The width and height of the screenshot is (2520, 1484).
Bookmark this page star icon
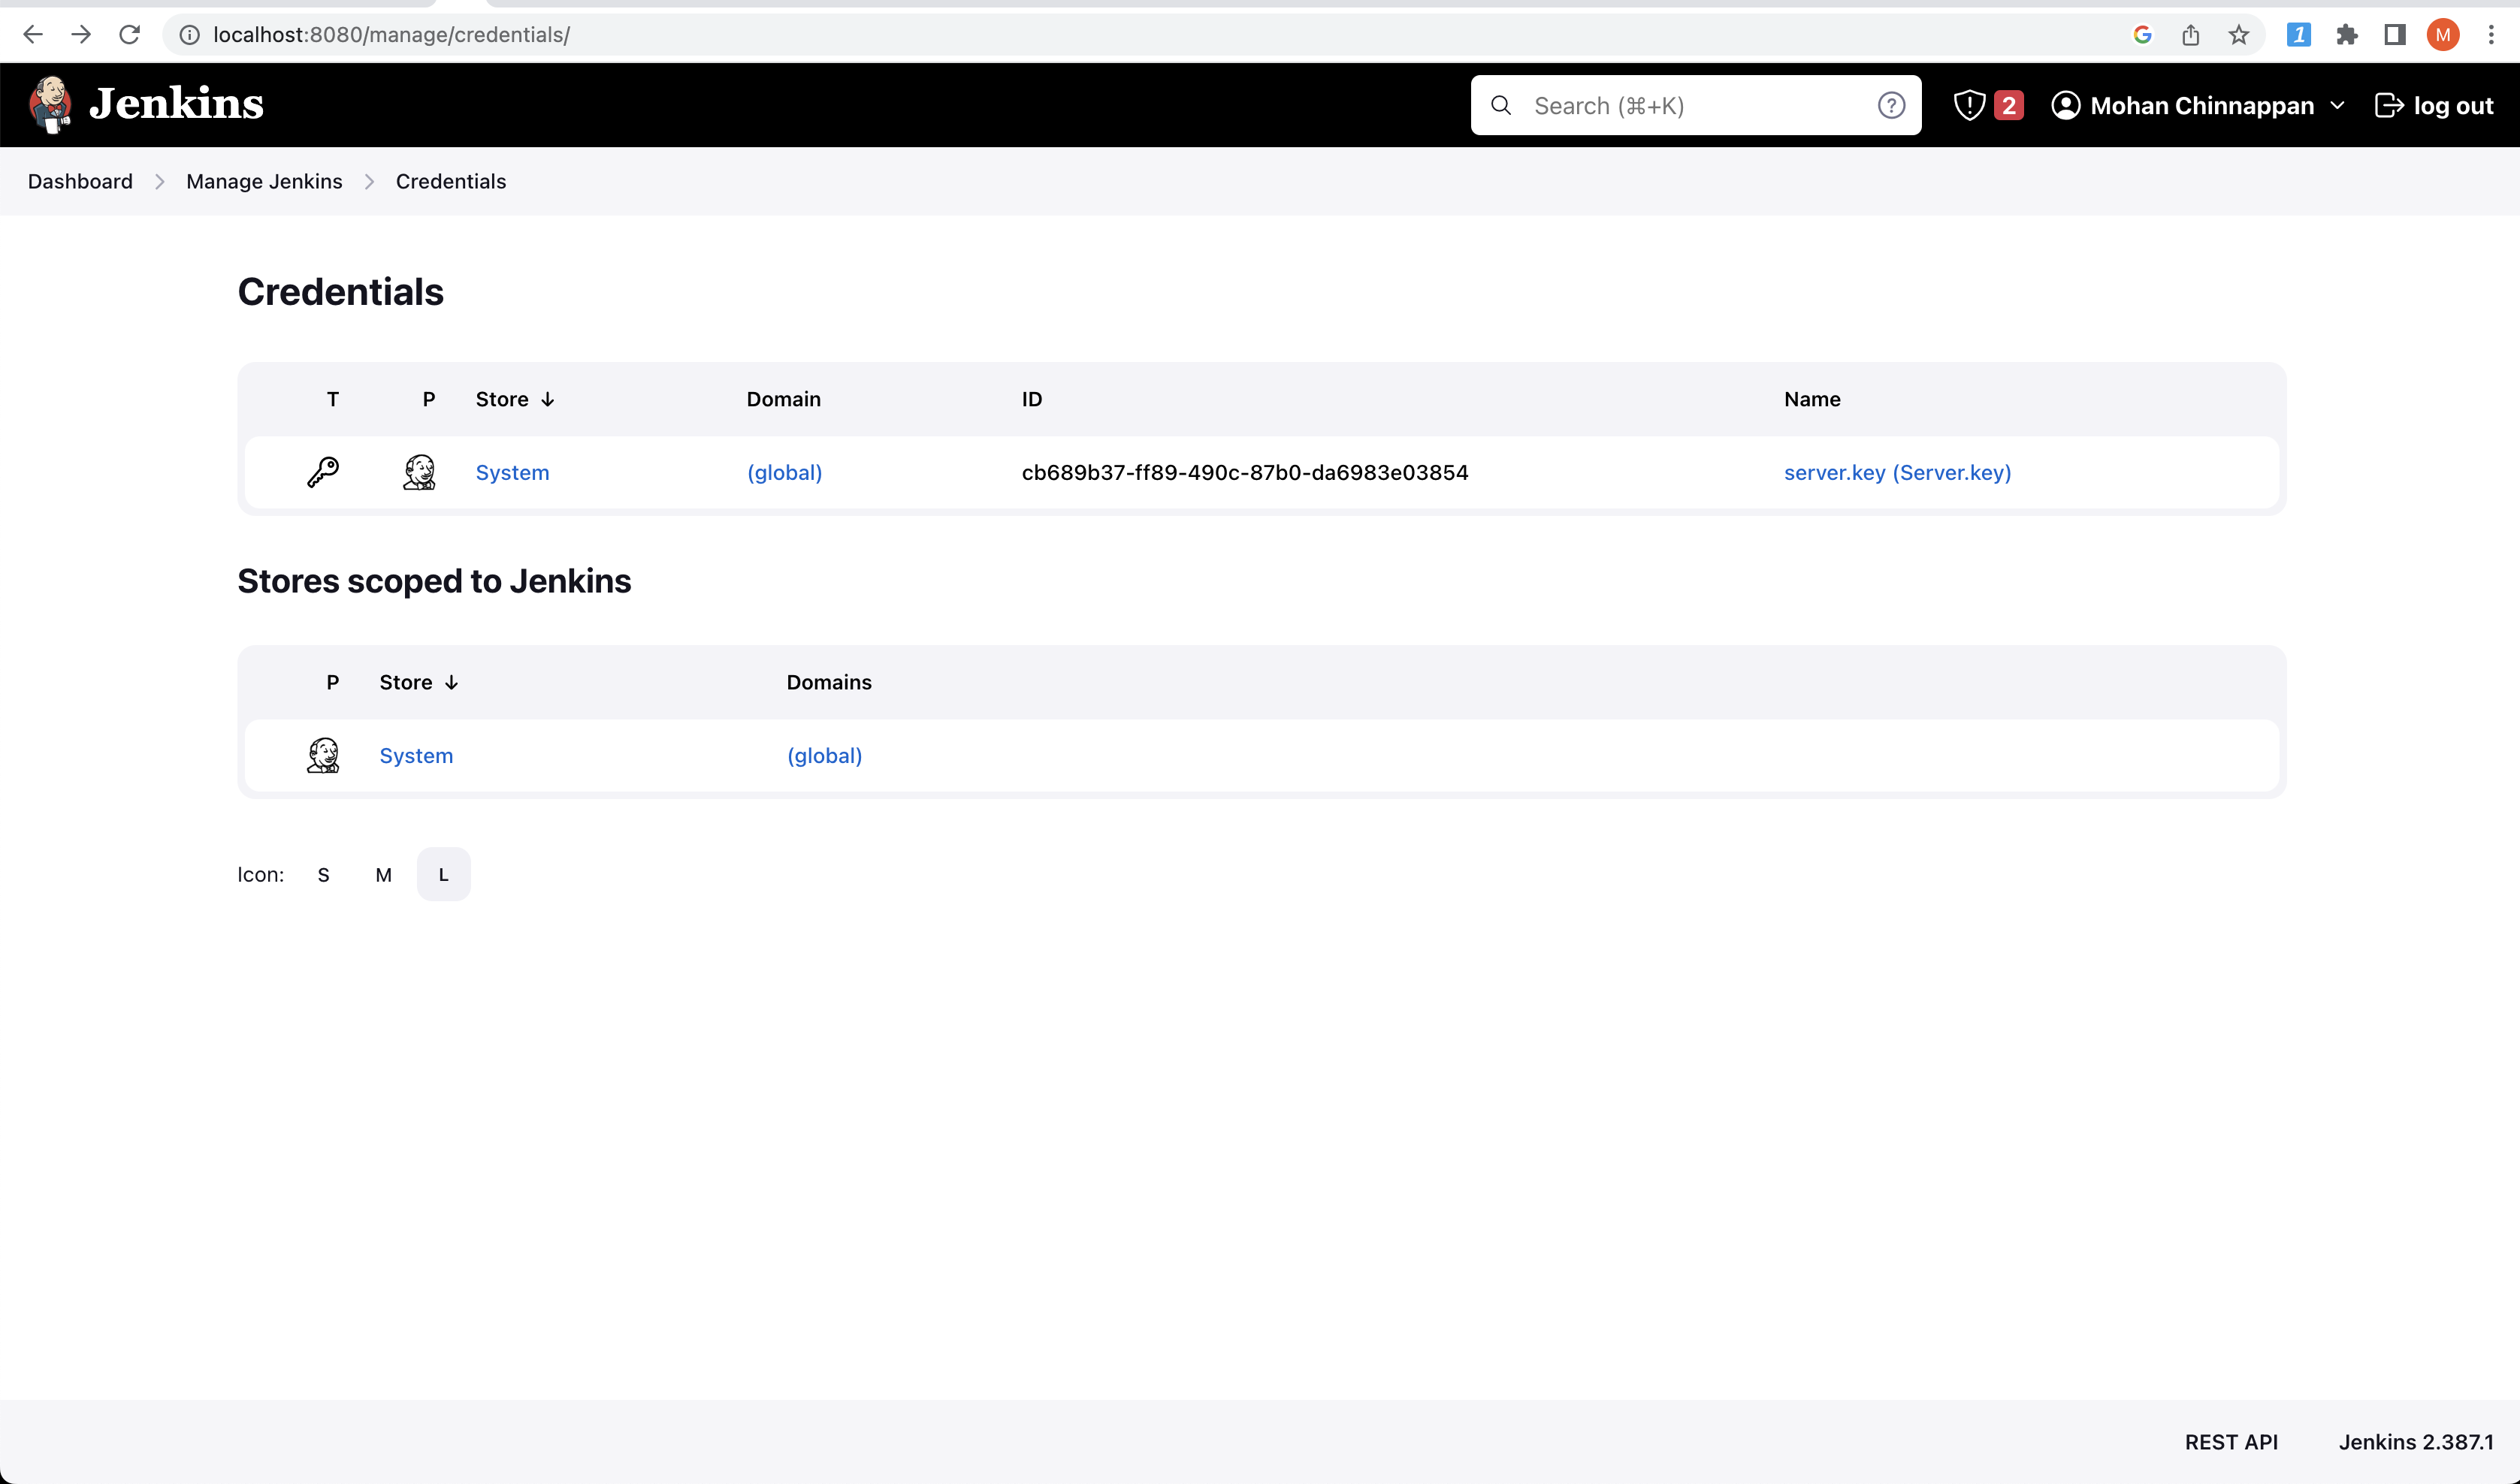2238,35
